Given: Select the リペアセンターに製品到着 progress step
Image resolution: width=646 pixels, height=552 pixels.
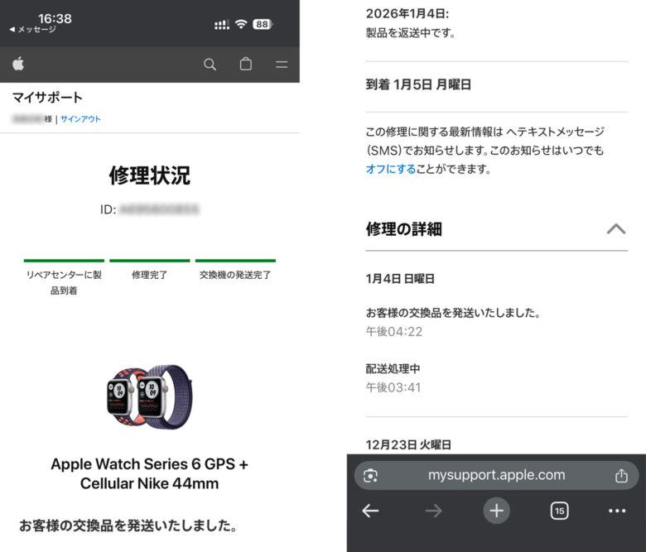Looking at the screenshot, I should [x=64, y=280].
